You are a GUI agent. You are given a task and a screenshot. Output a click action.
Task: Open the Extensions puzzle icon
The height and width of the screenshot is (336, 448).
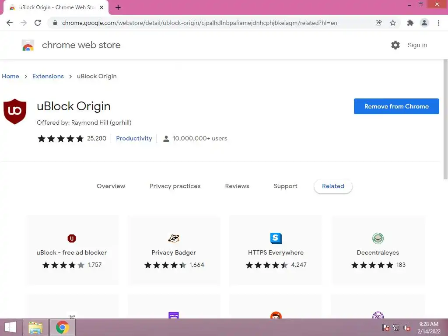tap(410, 23)
